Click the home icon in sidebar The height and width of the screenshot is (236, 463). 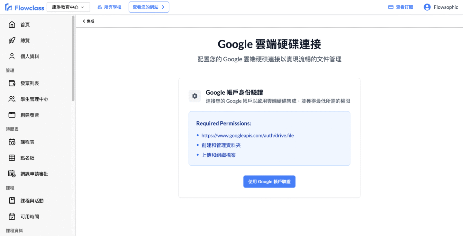coord(12,25)
